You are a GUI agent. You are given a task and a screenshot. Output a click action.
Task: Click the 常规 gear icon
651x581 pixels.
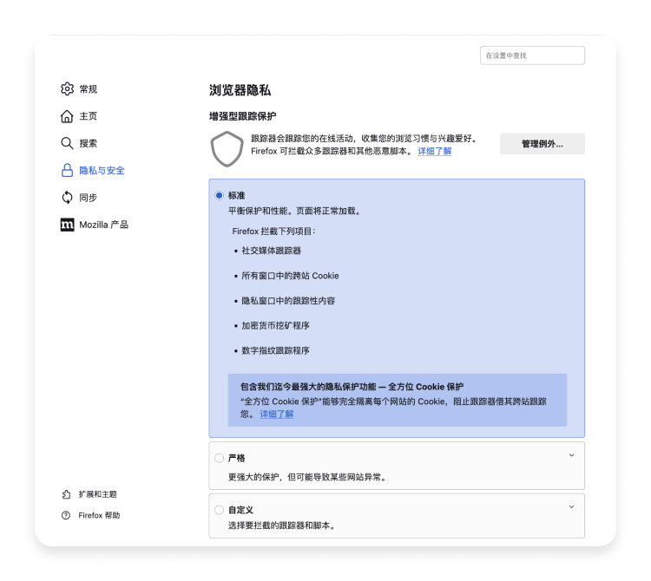coord(67,88)
